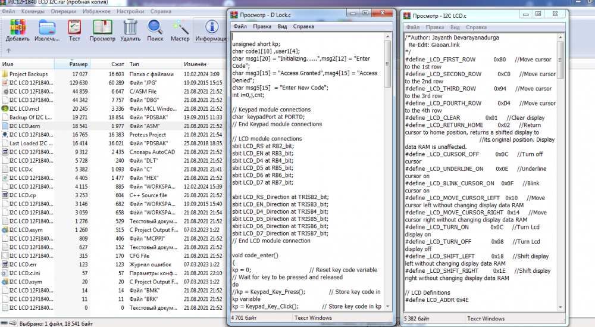Open Правка menu in D Lock.c viewer
This screenshot has height=327, width=595.
click(x=262, y=27)
